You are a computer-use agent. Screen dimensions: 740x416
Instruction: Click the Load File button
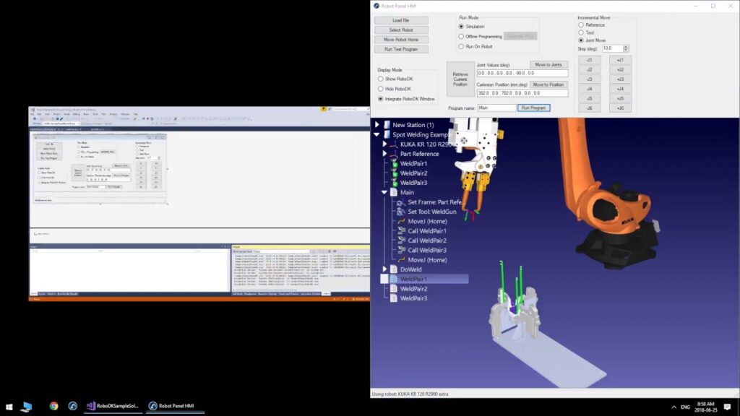click(x=401, y=20)
